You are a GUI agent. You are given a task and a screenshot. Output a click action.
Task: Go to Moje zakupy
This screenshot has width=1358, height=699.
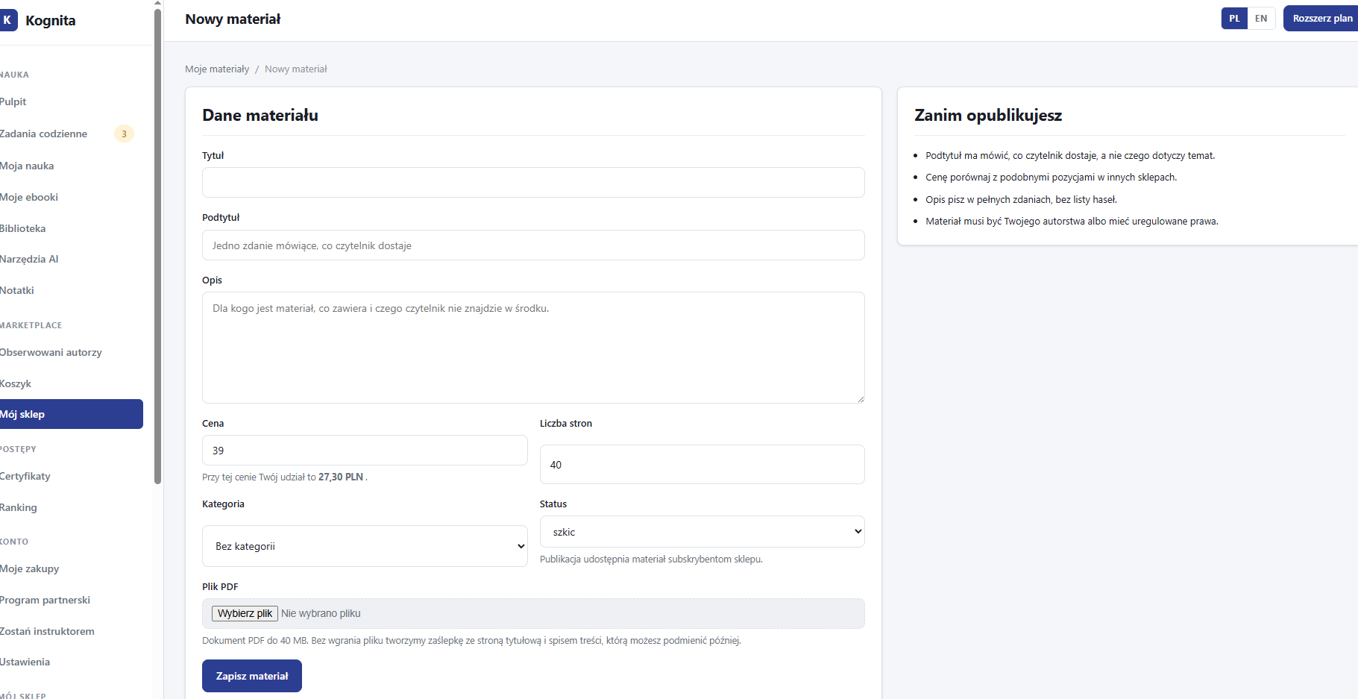tap(29, 569)
